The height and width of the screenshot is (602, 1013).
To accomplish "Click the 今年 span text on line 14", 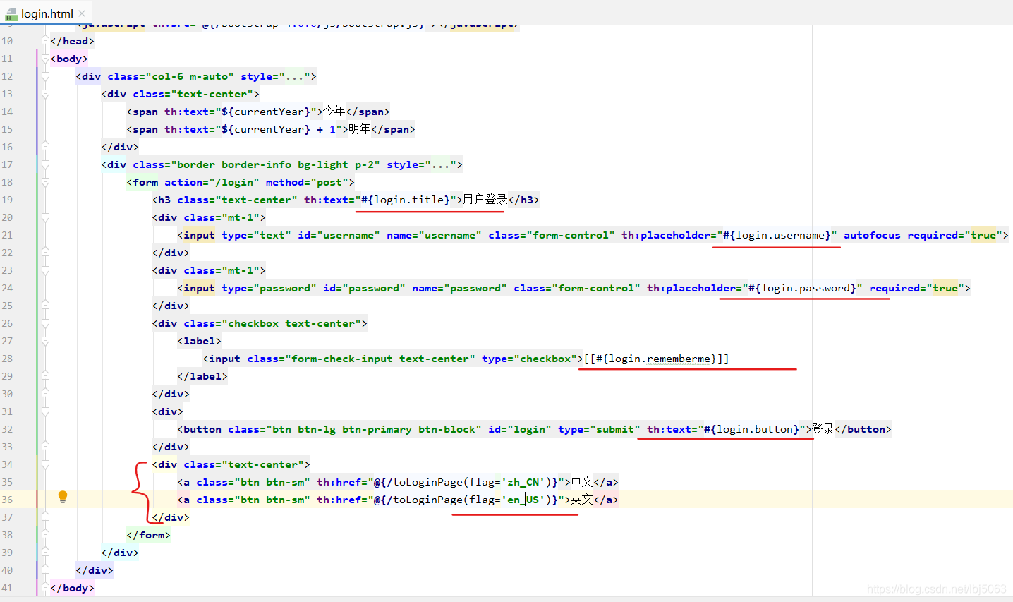I will [334, 112].
